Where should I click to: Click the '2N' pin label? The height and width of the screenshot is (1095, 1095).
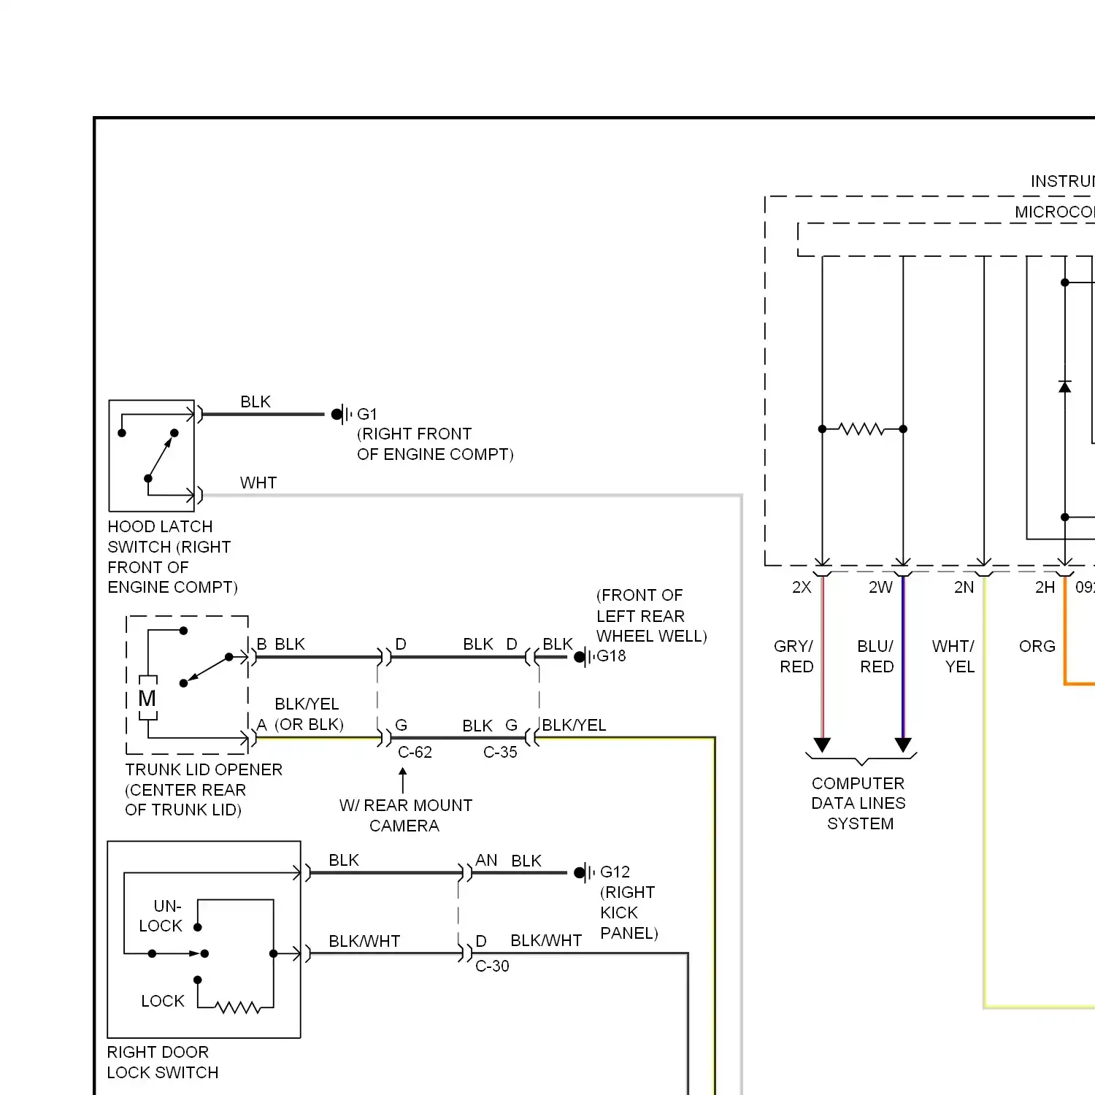pyautogui.click(x=964, y=587)
